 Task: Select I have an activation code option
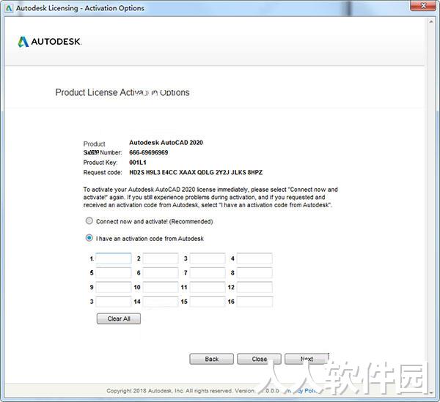(x=89, y=238)
